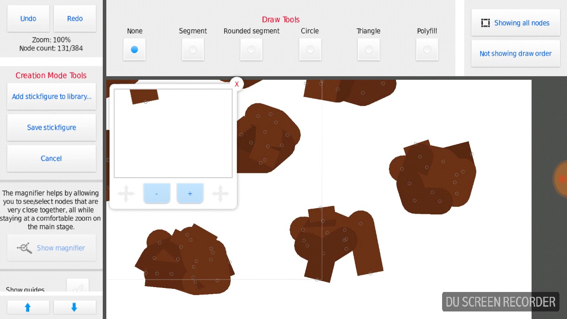Click the left magnifier move arrows icon

click(126, 194)
